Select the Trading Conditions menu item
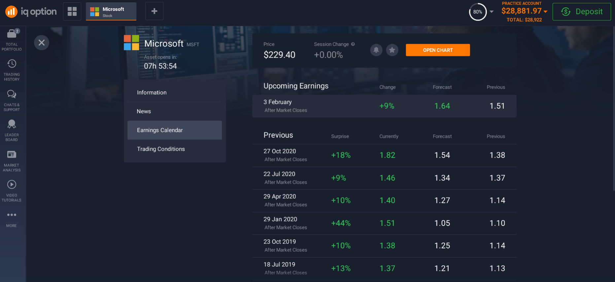615x282 pixels. [175, 149]
